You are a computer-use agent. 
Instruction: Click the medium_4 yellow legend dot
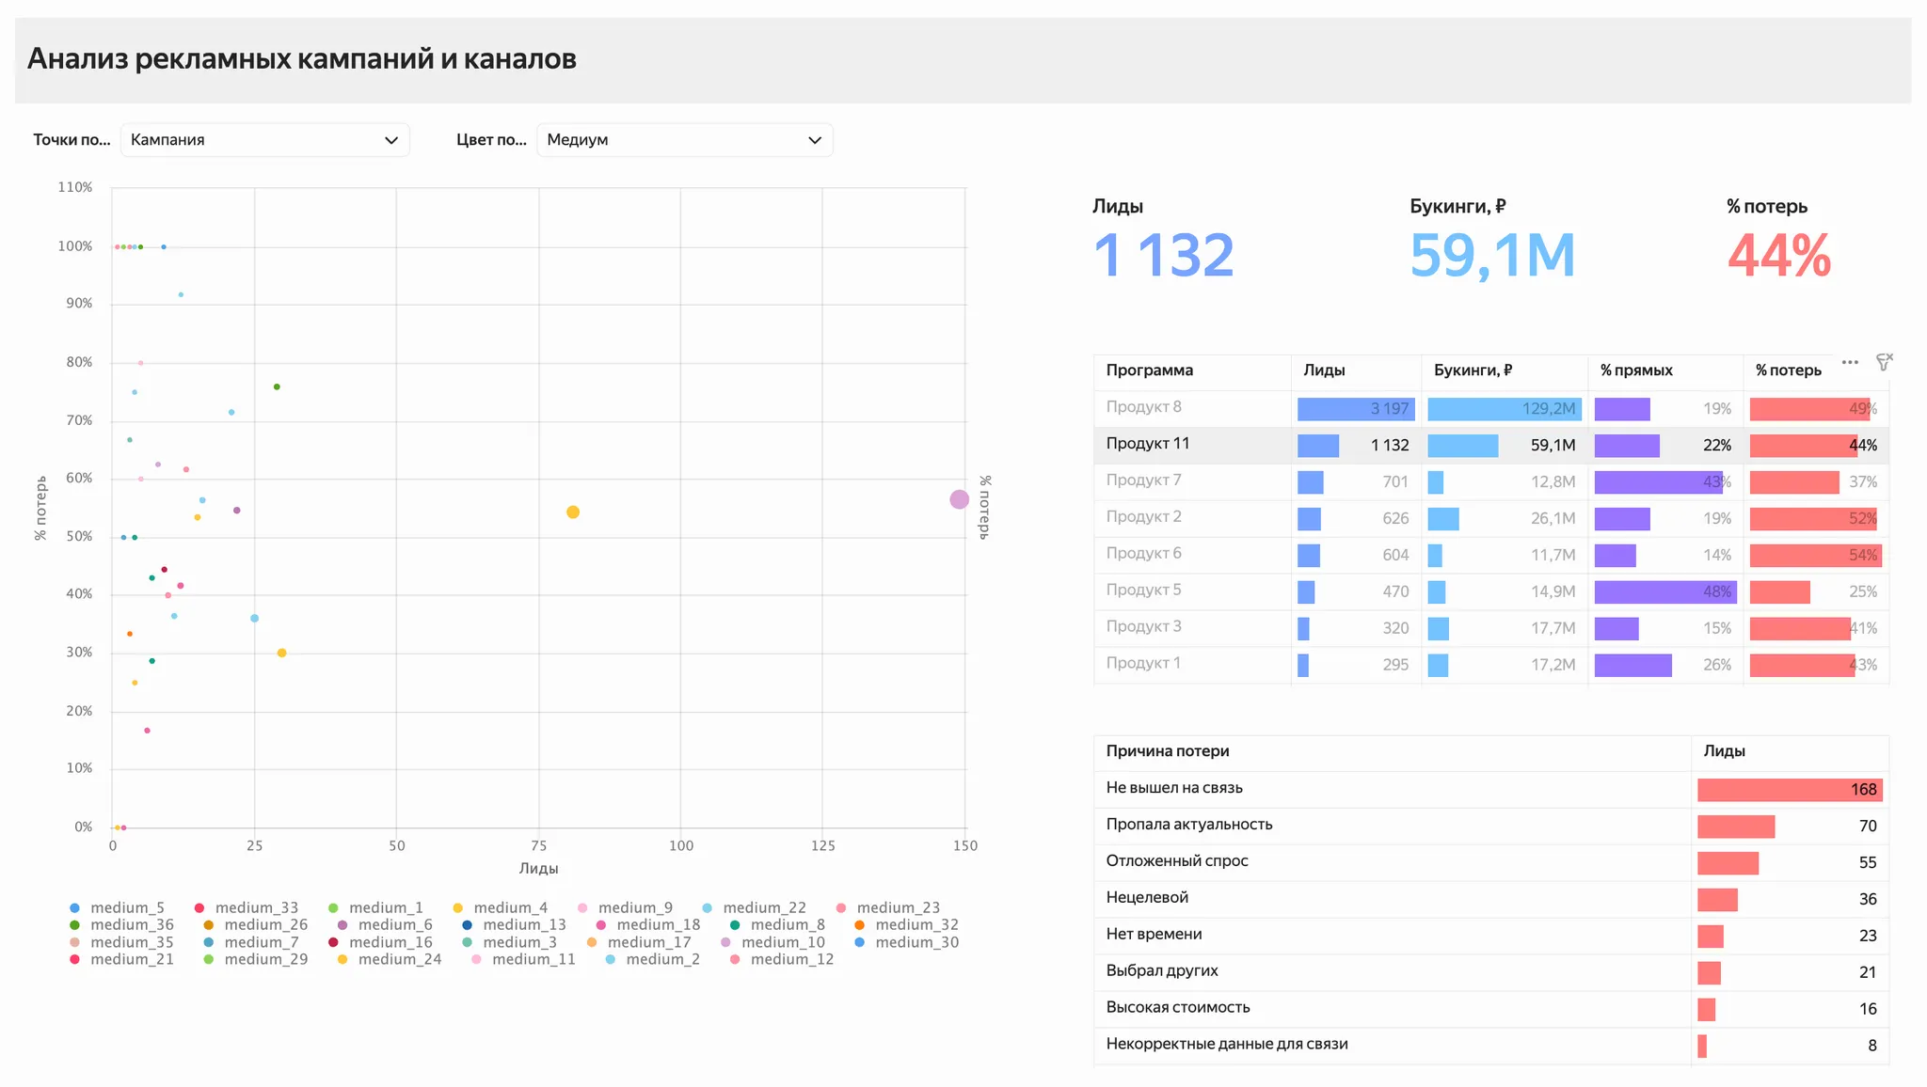click(458, 908)
